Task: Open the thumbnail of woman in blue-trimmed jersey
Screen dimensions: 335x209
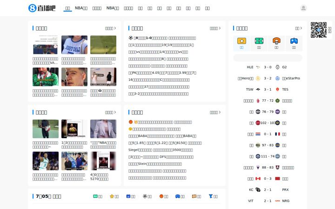Action: (x=74, y=45)
